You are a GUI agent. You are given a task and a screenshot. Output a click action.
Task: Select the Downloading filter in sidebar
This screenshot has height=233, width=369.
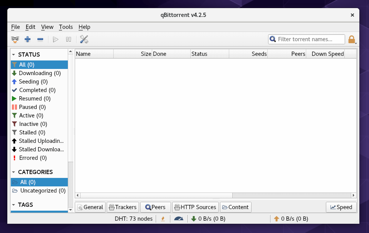click(x=40, y=73)
